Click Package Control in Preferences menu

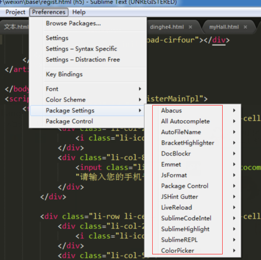88,121
